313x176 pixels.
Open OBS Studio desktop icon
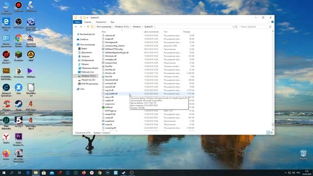point(19,23)
